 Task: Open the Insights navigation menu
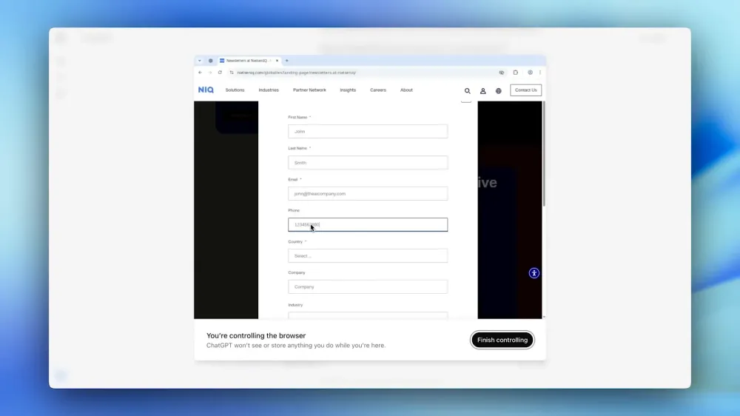click(348, 90)
